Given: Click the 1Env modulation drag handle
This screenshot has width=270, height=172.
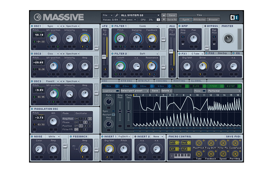Looking at the screenshot, I should [117, 86].
